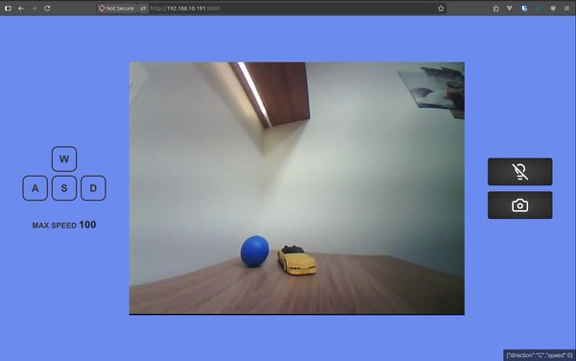Click the D turn-right key
Image resolution: width=576 pixels, height=361 pixels.
[x=93, y=188]
